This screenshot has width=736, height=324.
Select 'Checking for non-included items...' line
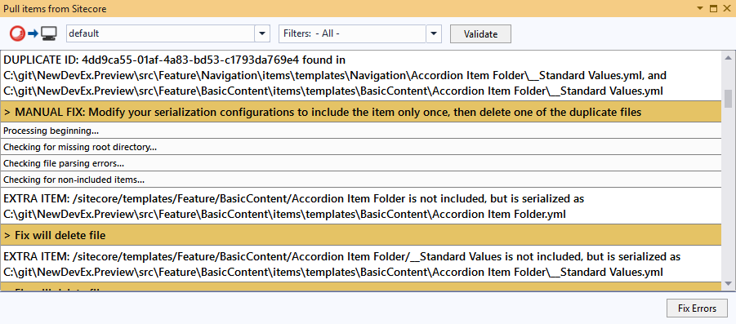coord(361,179)
